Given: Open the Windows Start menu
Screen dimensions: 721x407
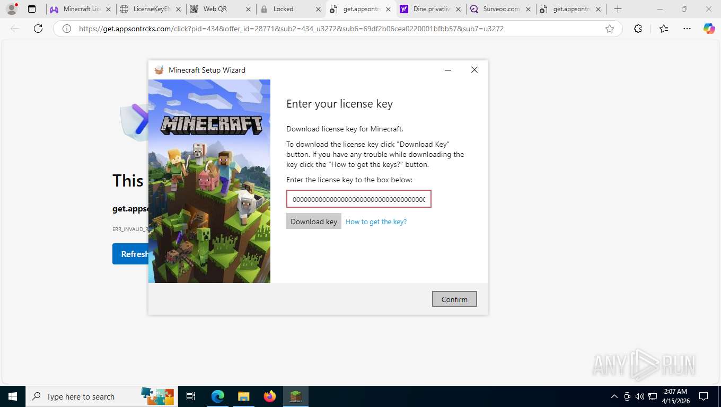Looking at the screenshot, I should pos(13,396).
